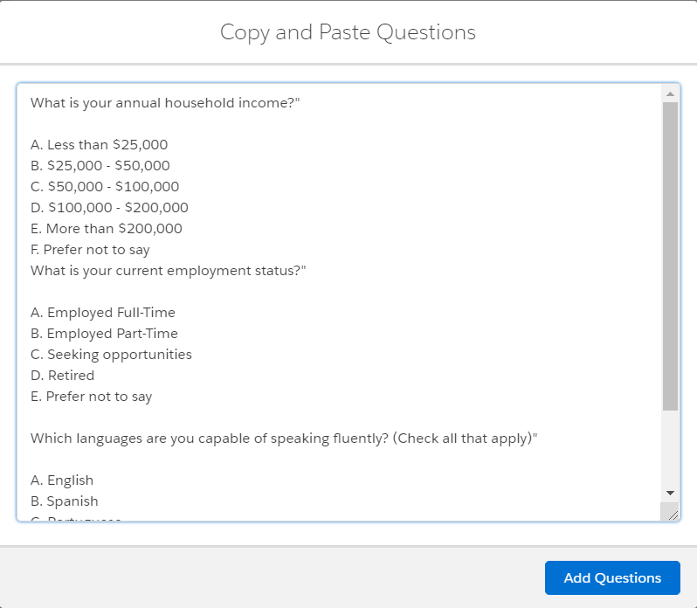Viewport: 697px width, 608px height.
Task: Click 'E. More than $200,000' line
Action: [x=107, y=229]
